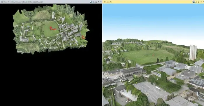Select the red Target annotation in 2D map

click(53, 28)
